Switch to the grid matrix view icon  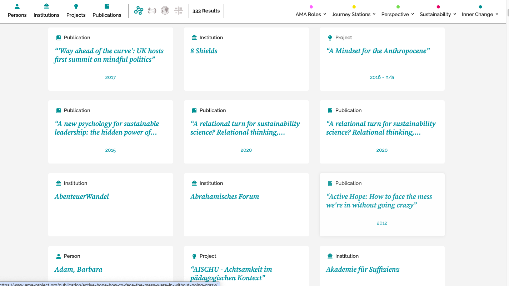(x=178, y=11)
